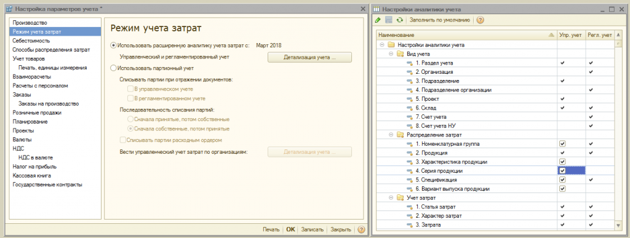Collapse the Настройки аналитики учета root node

(381, 45)
